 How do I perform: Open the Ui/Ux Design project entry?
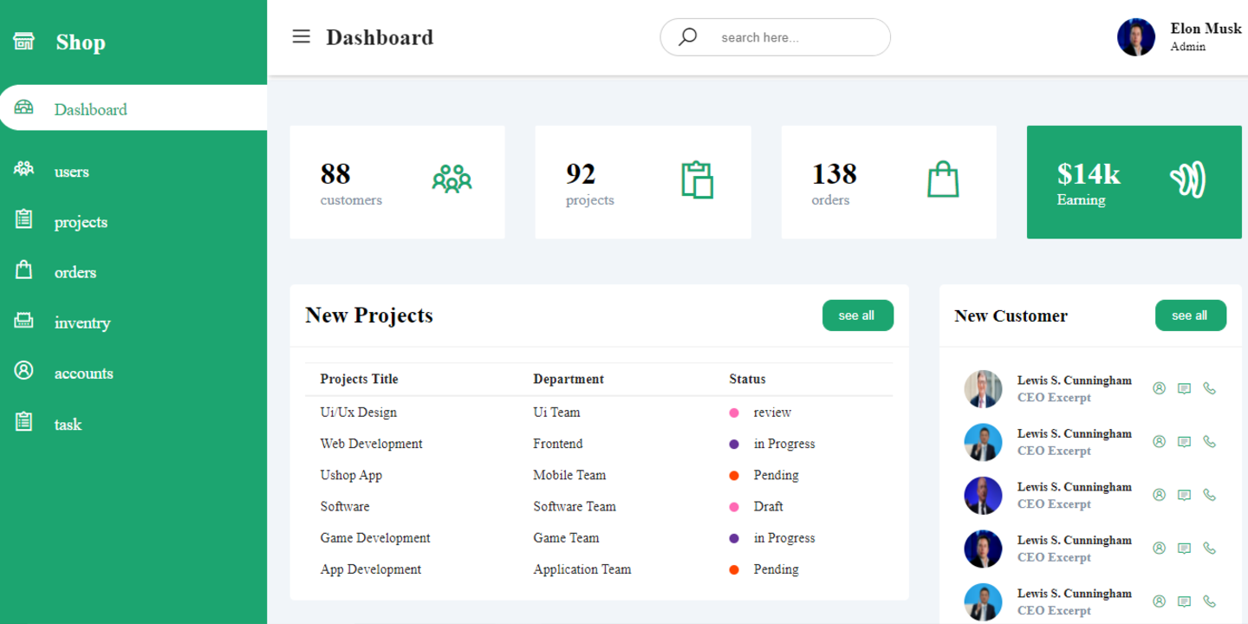(359, 412)
